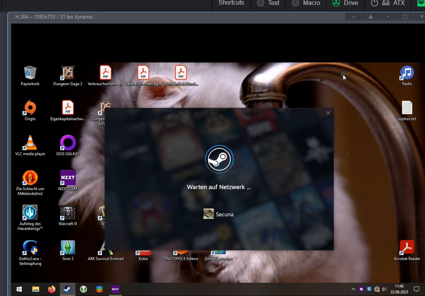Click the 'Warten auf Netzwerk ...' status text
The image size is (425, 296).
click(x=219, y=187)
